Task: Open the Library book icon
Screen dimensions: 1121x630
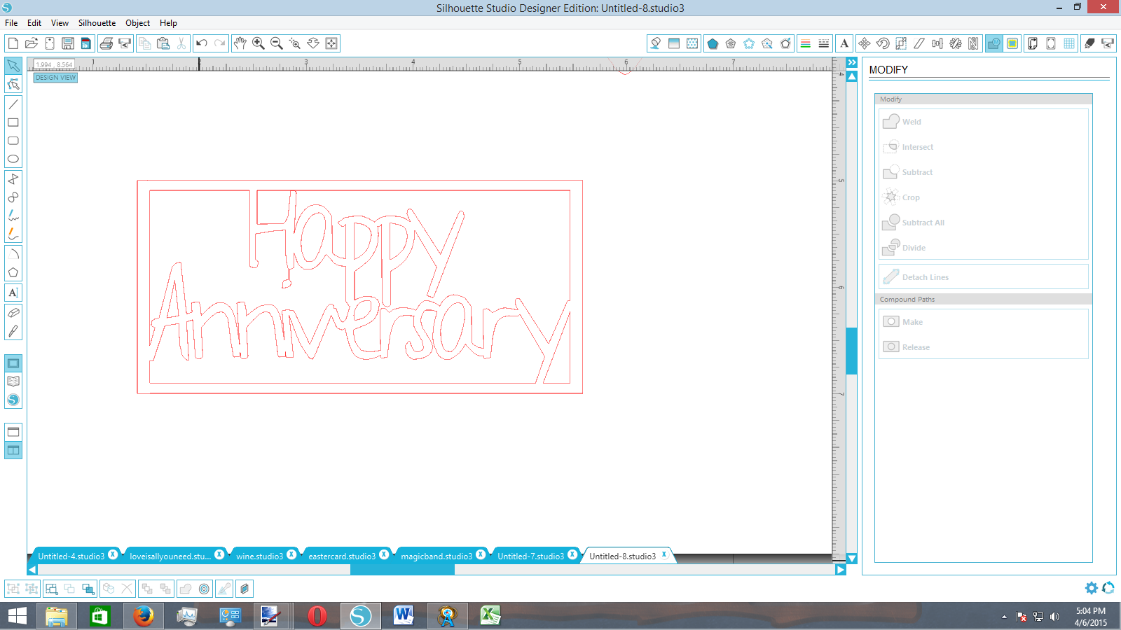Action: click(13, 381)
